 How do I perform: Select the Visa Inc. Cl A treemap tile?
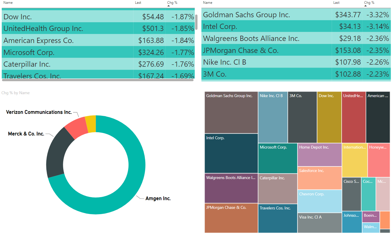point(320,223)
